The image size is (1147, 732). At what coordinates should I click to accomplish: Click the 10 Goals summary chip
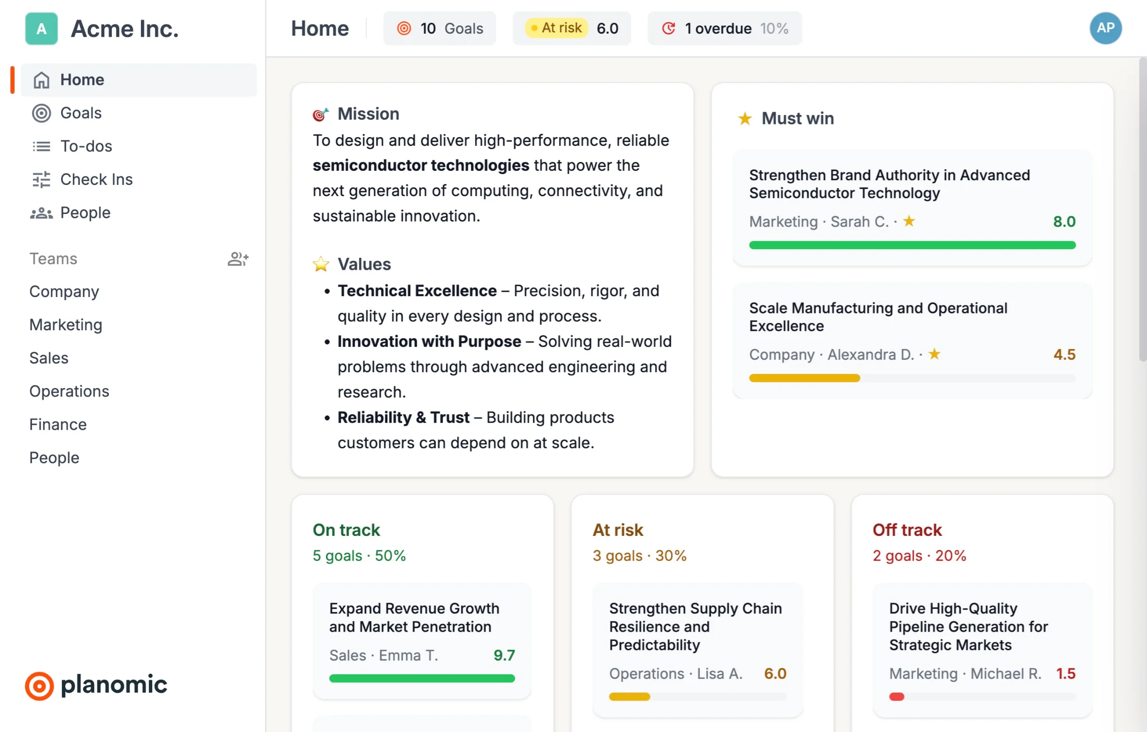pyautogui.click(x=439, y=29)
